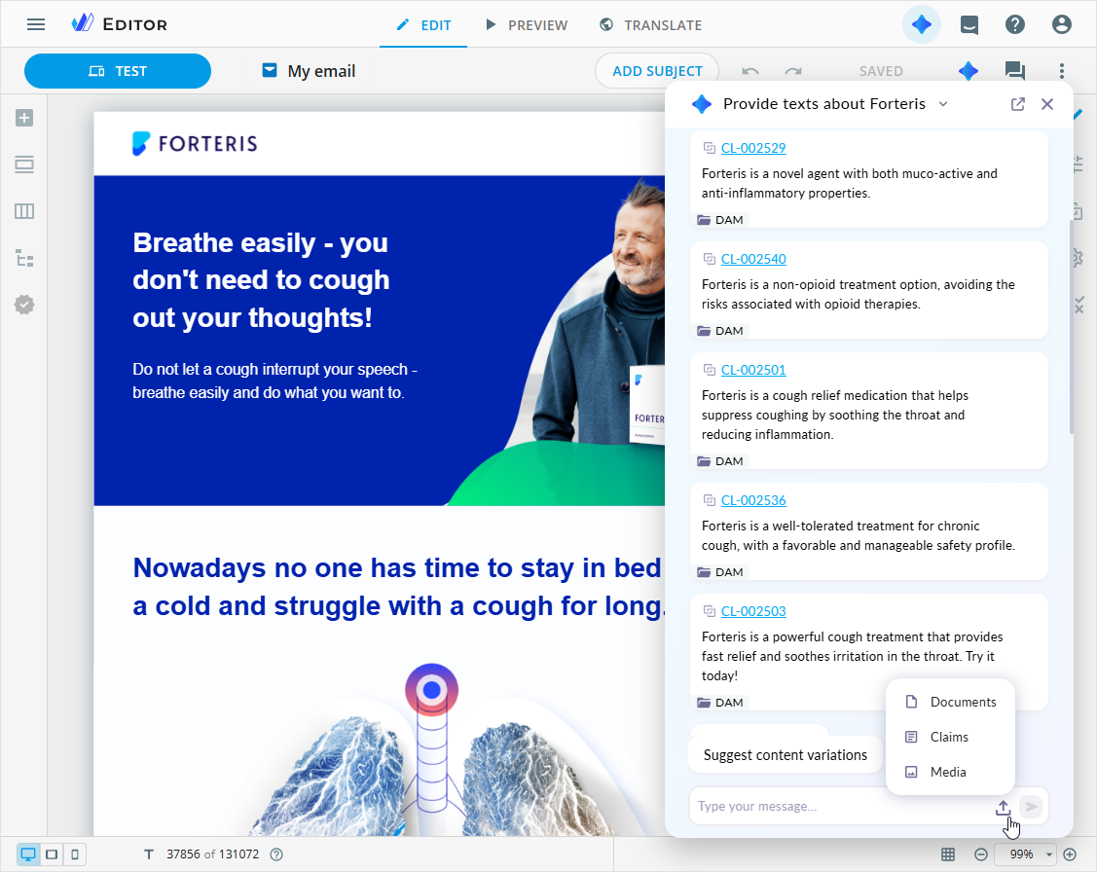Zoom in with the plus icon
Image resolution: width=1097 pixels, height=872 pixels.
click(x=1070, y=854)
